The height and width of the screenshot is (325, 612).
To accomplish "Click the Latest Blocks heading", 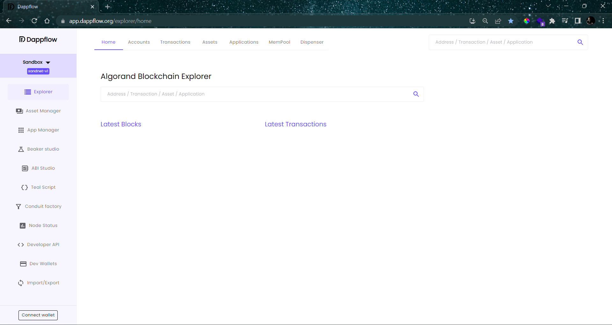I will point(121,124).
